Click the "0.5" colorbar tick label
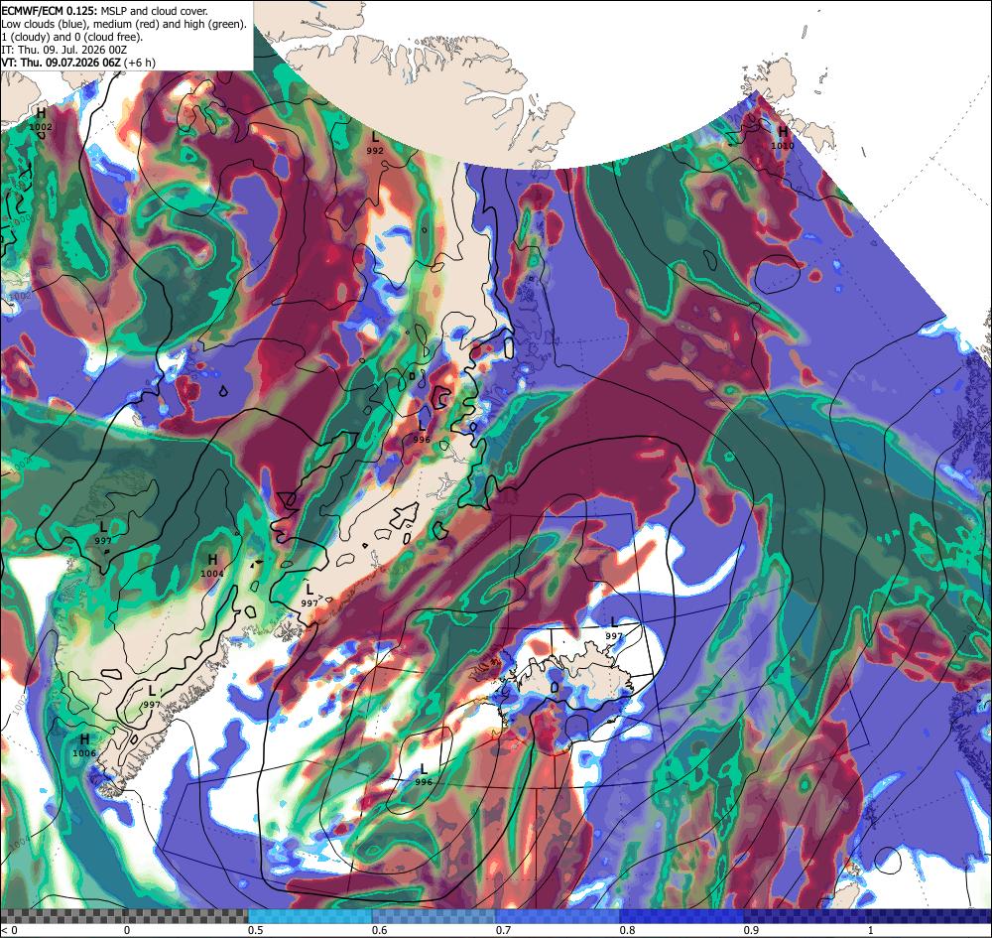This screenshot has width=992, height=938. pos(256,930)
